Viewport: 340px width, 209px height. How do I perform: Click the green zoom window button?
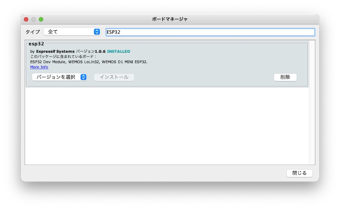(x=41, y=20)
